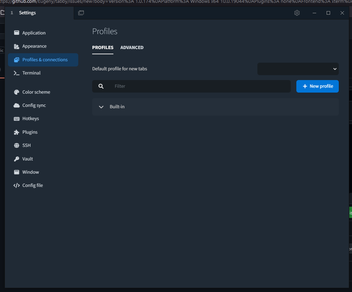Open the Plugins settings section
This screenshot has height=292, width=352.
click(x=30, y=132)
